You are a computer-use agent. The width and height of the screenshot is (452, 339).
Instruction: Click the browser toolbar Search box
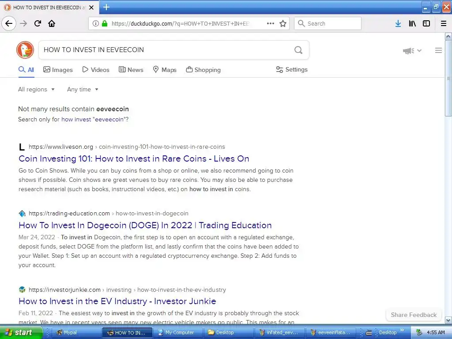(x=328, y=23)
